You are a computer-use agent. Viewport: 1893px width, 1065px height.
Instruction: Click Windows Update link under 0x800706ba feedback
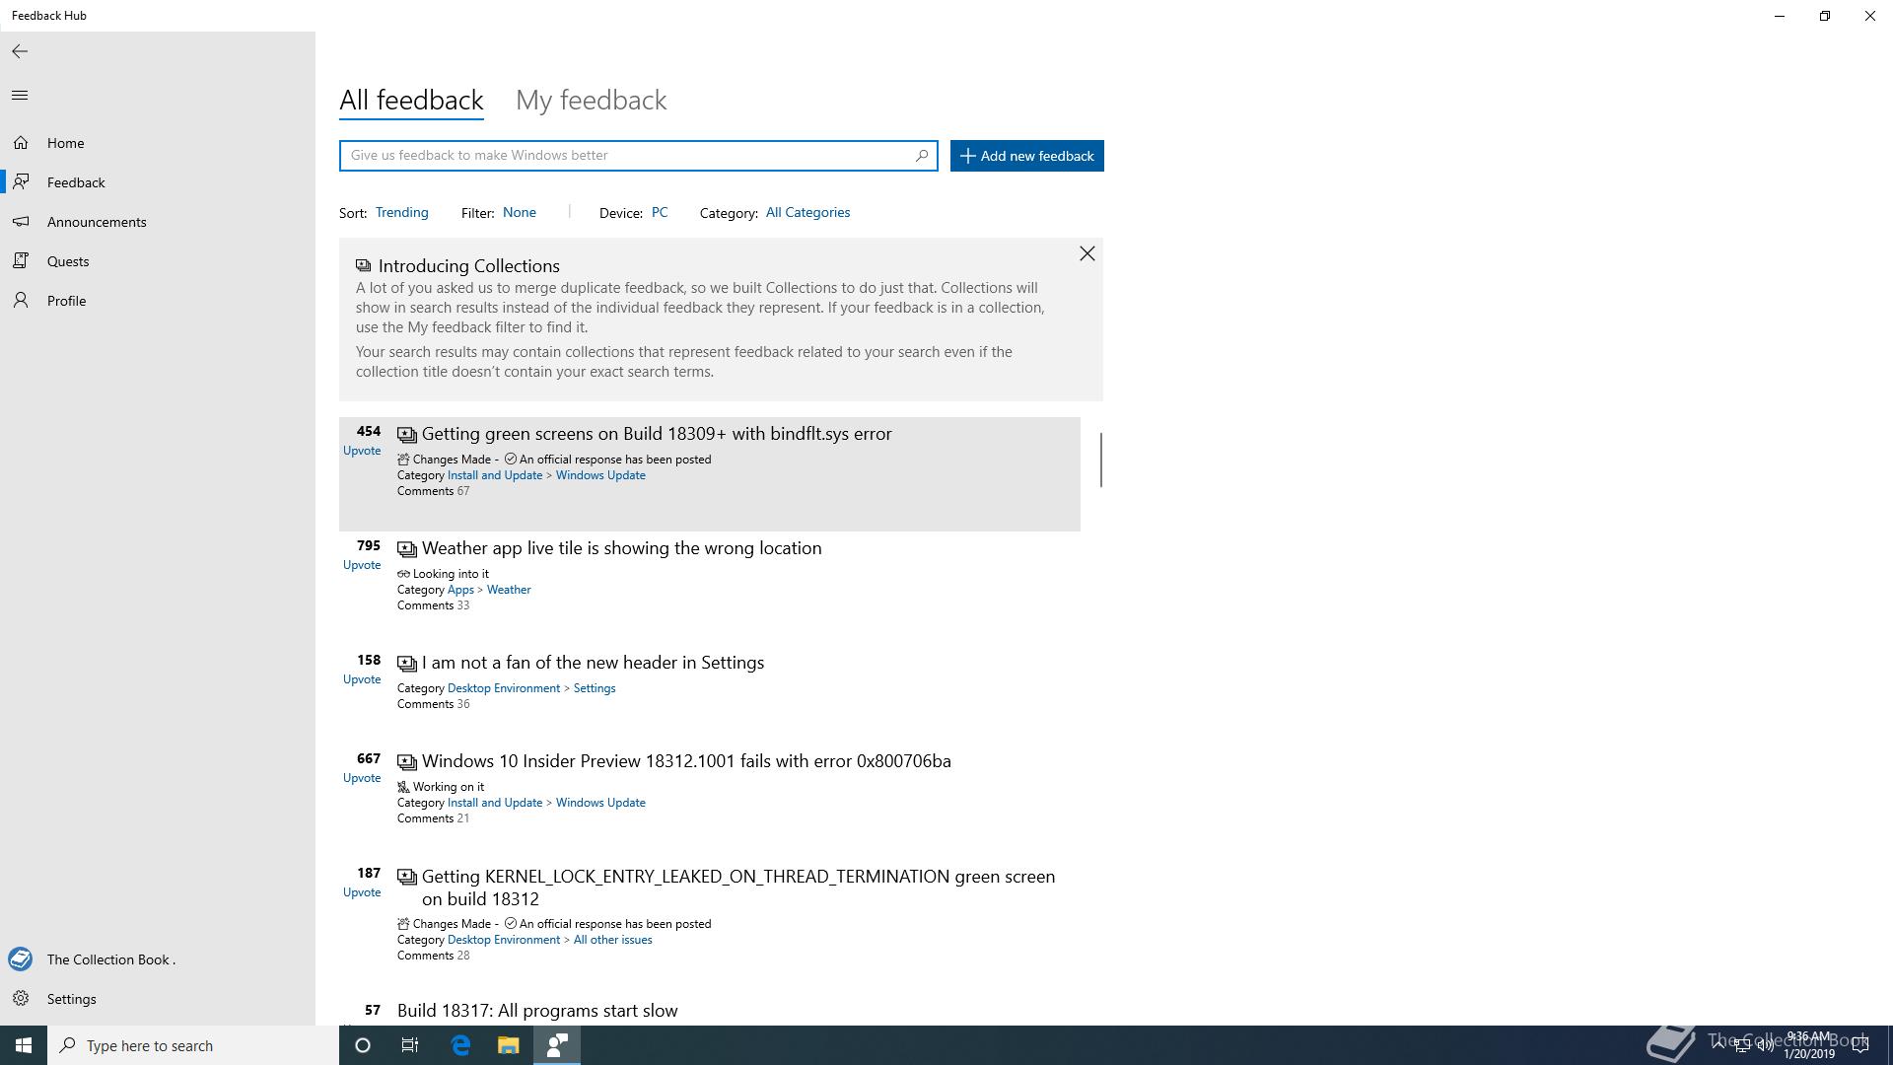coord(600,803)
